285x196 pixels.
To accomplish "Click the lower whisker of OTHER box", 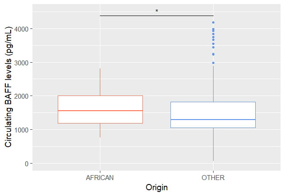I will coord(214,144).
